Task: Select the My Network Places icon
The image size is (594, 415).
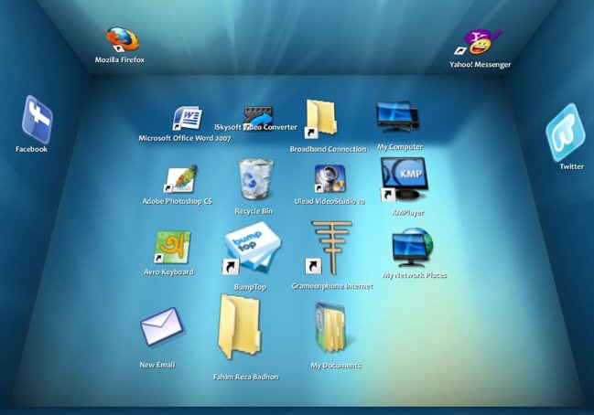Action: click(412, 248)
